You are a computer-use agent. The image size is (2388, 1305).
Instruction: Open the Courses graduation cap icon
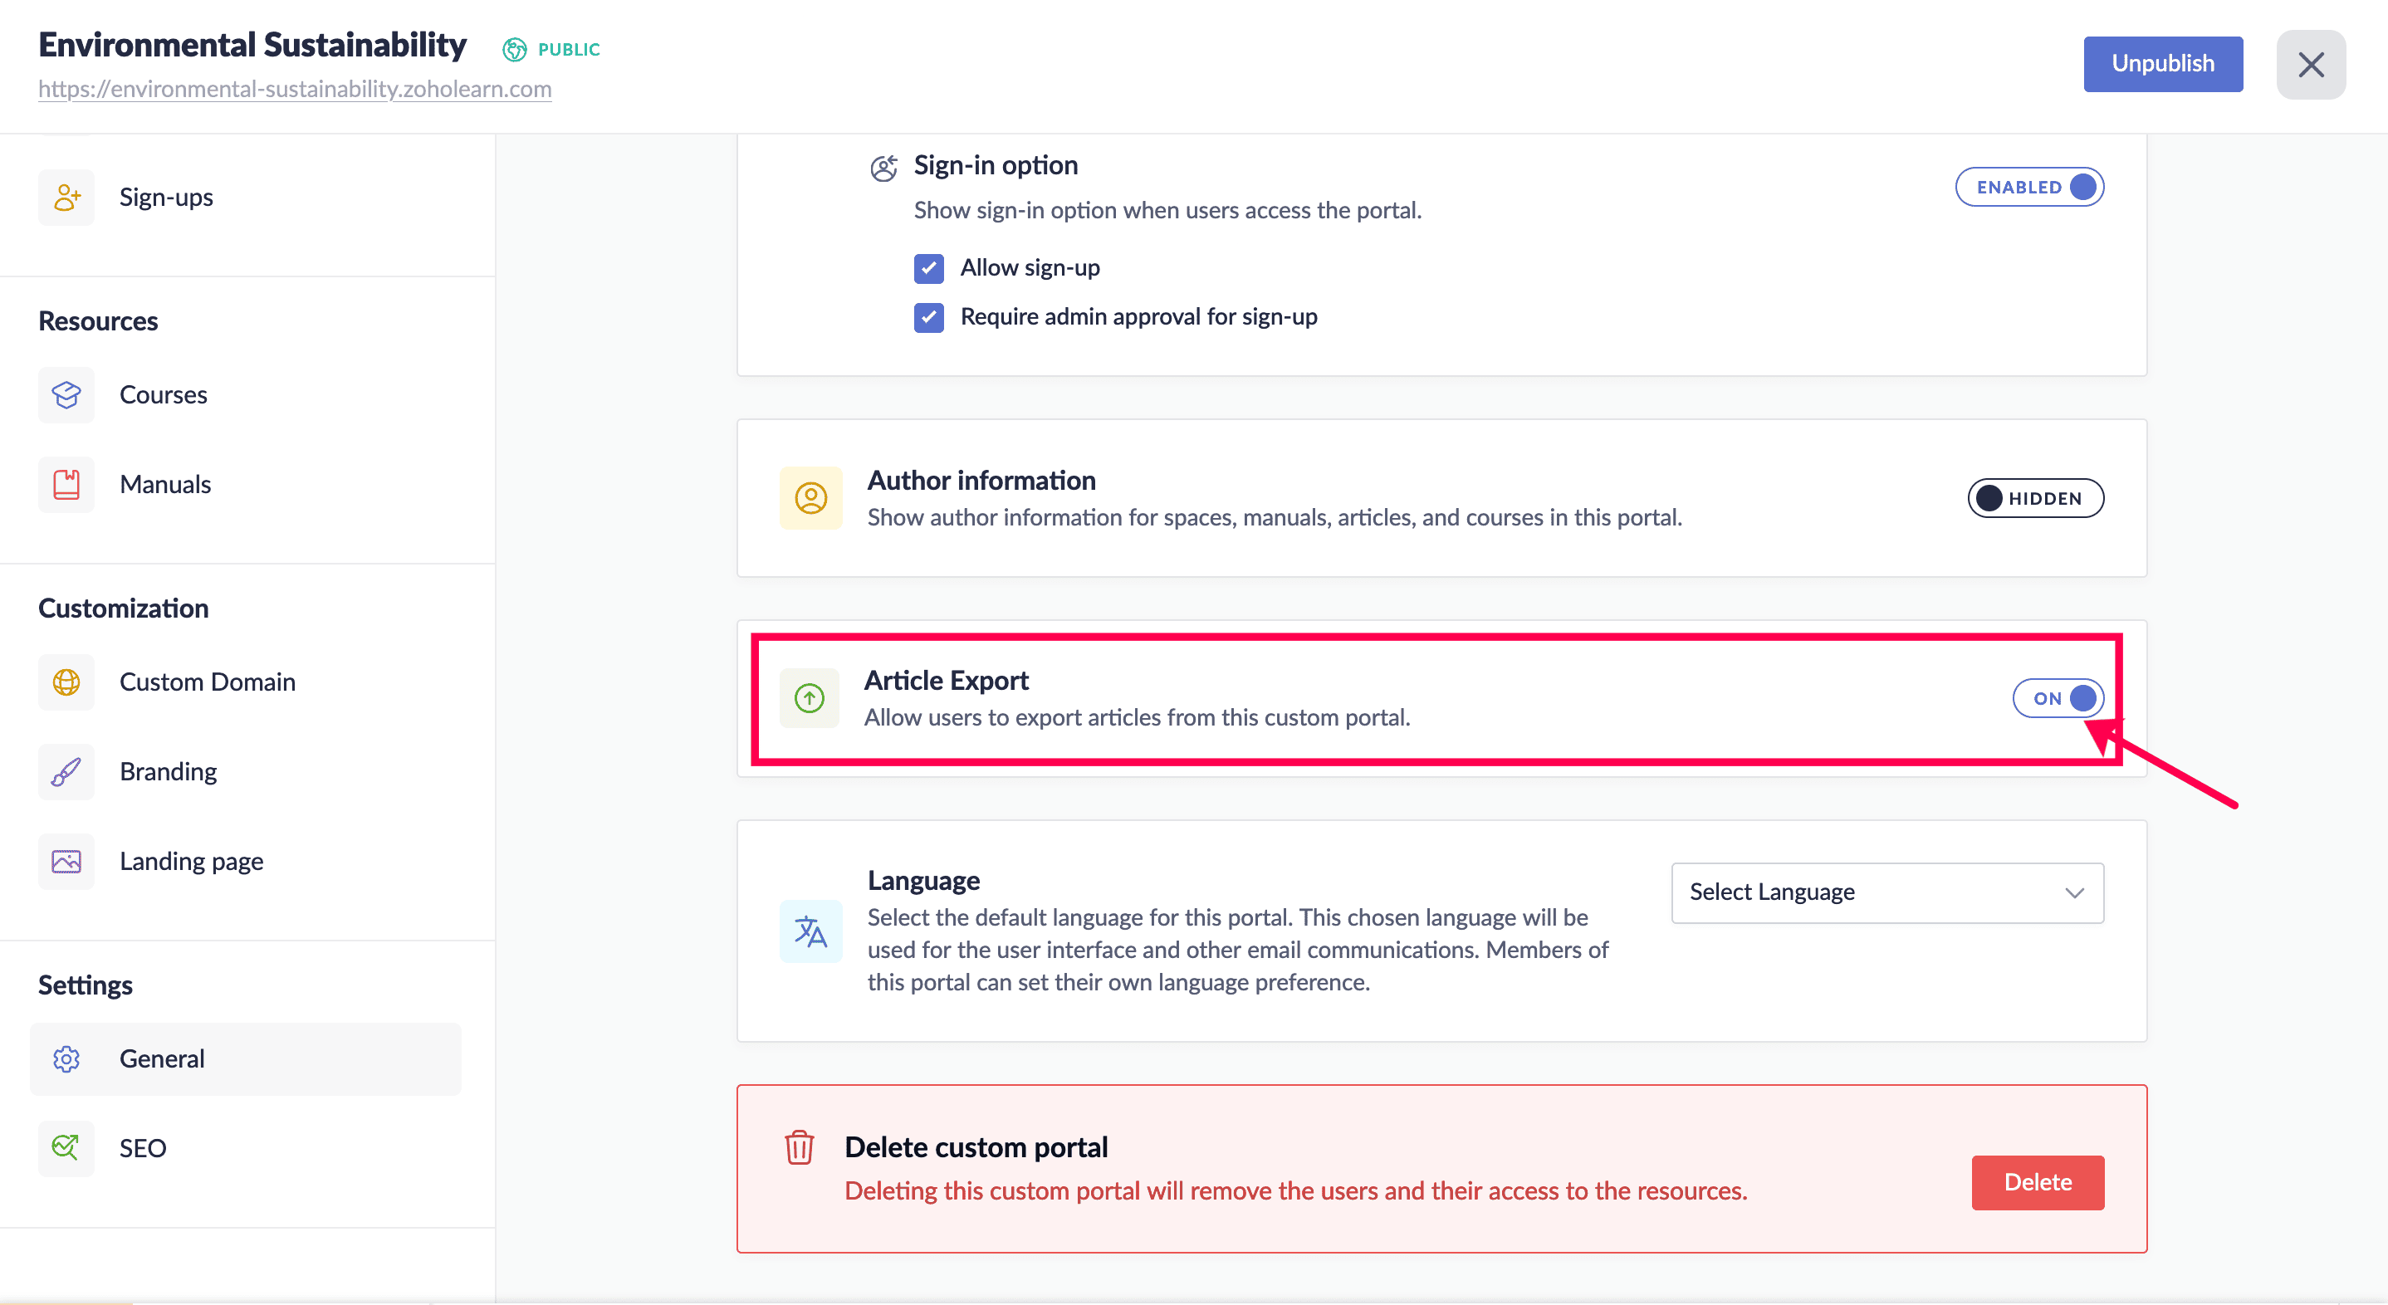click(x=66, y=395)
